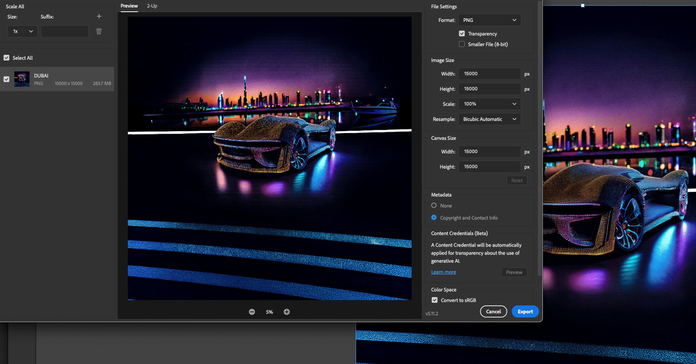The width and height of the screenshot is (696, 364).
Task: Zoom in preview with plus icon
Action: click(x=287, y=312)
